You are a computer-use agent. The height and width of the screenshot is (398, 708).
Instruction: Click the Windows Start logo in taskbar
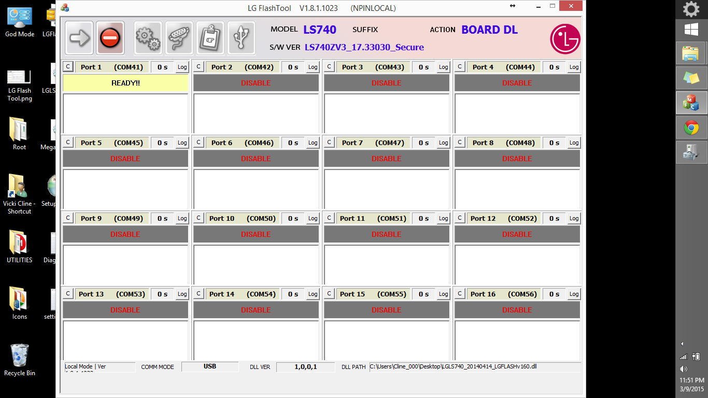[x=691, y=30]
